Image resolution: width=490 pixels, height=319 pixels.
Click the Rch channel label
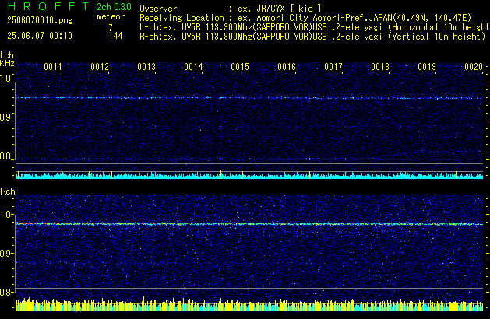[8, 191]
